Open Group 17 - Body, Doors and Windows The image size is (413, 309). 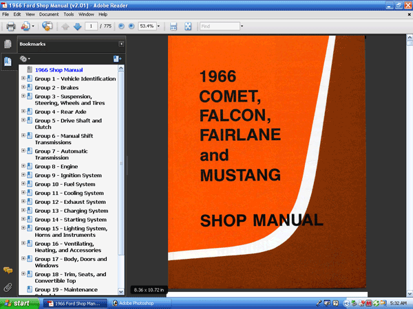[x=71, y=262]
